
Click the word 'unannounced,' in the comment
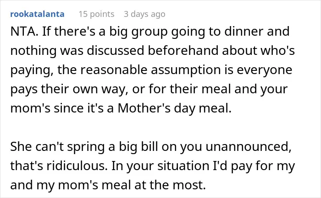249,147
